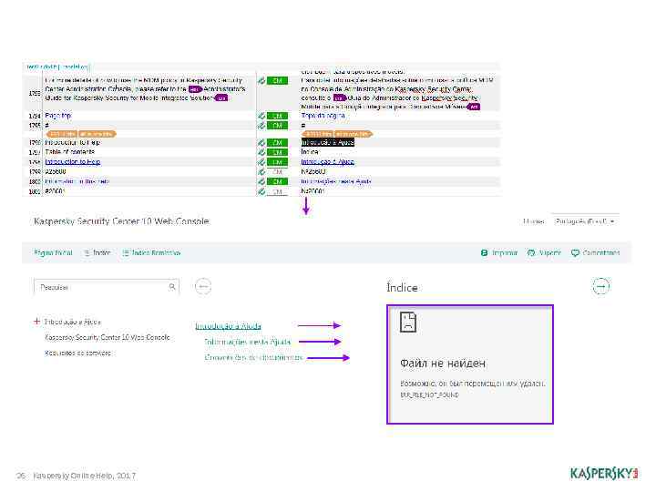This screenshot has width=656, height=492.
Task: Click target 'Informações nesta Ajuda' in row 1800
Action: tap(336, 181)
